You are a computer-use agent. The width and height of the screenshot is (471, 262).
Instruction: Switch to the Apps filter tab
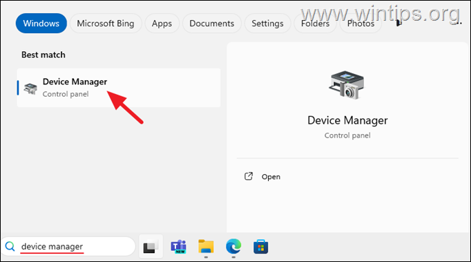[x=162, y=24]
